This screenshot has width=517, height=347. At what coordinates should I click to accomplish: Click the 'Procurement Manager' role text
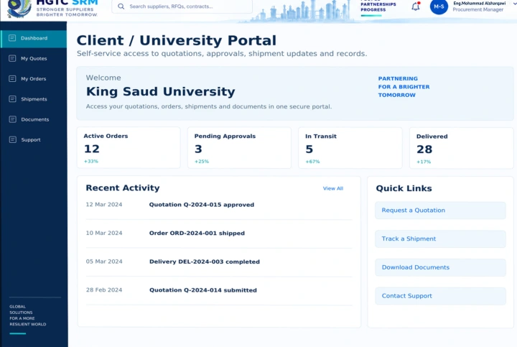(478, 9)
